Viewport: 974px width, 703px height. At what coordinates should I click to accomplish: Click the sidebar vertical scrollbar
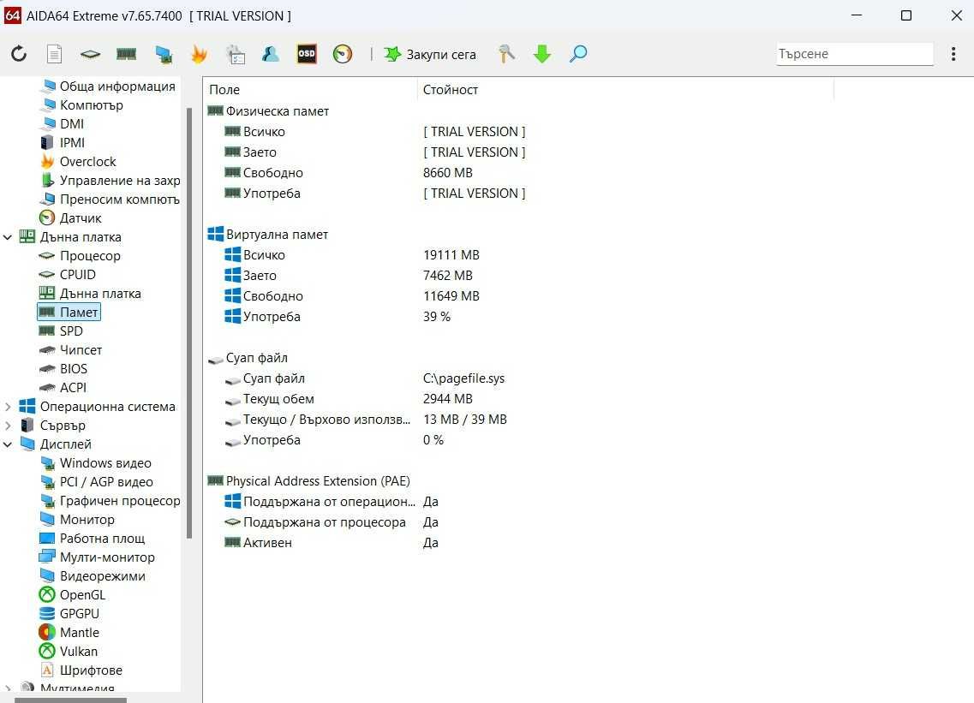click(x=188, y=323)
